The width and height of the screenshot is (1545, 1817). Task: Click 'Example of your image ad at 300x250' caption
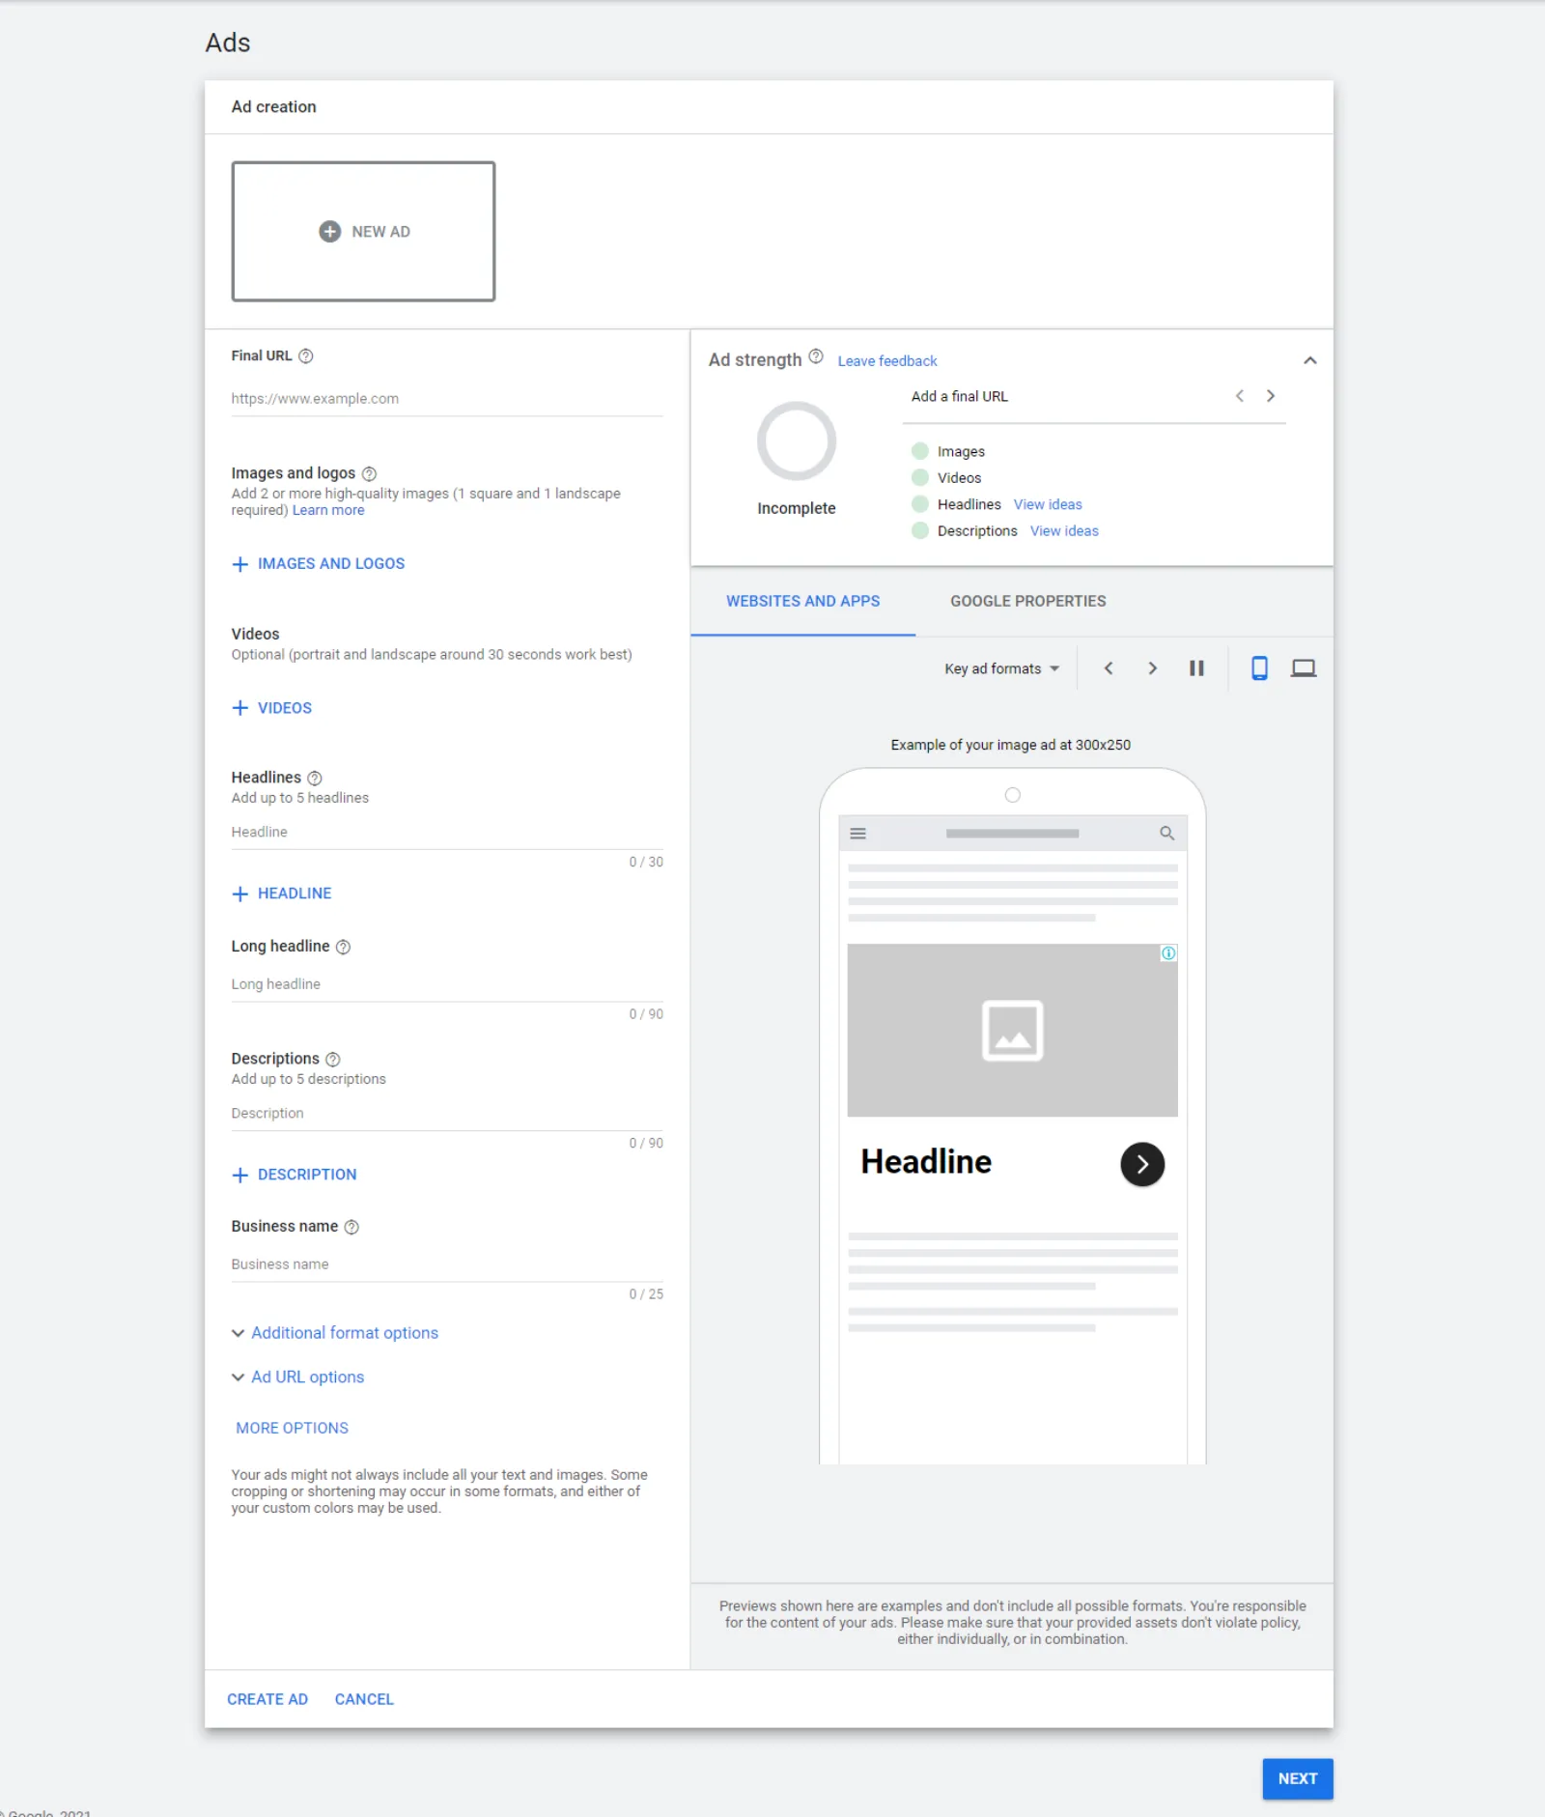coord(1011,745)
